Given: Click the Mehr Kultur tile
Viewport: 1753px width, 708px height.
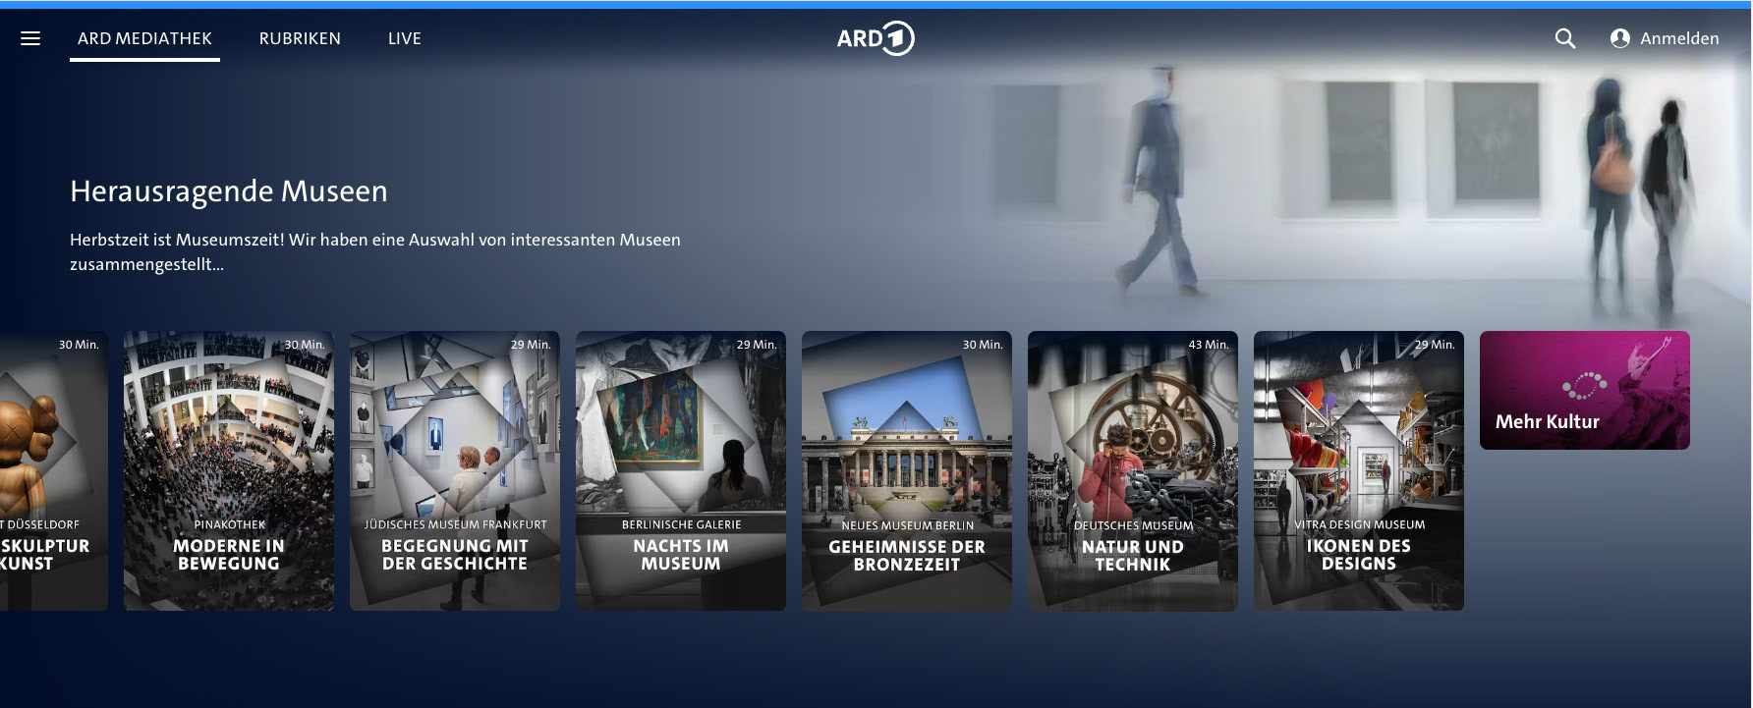Looking at the screenshot, I should coord(1585,390).
